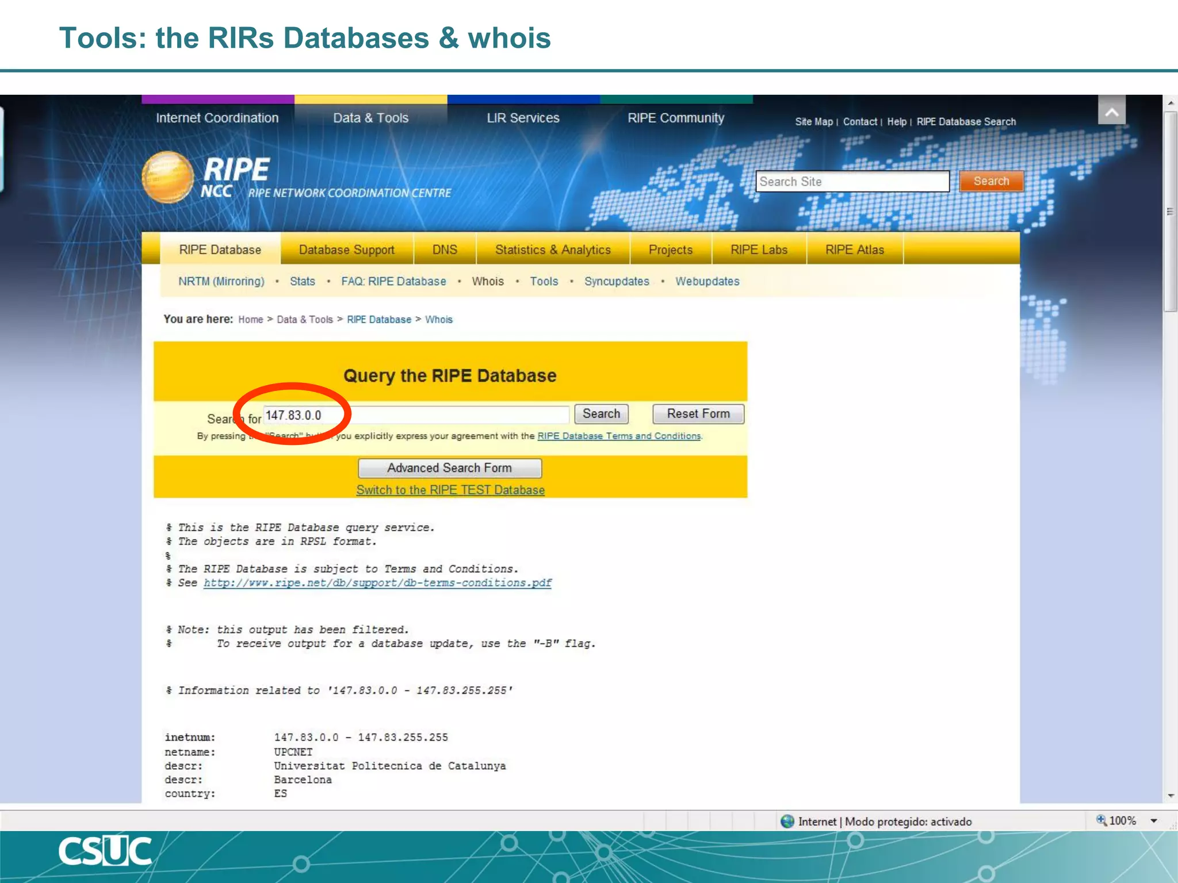Click the inetnum range 147.83.0.0 - 147.83.255.255
This screenshot has height=883, width=1178.
(x=361, y=738)
